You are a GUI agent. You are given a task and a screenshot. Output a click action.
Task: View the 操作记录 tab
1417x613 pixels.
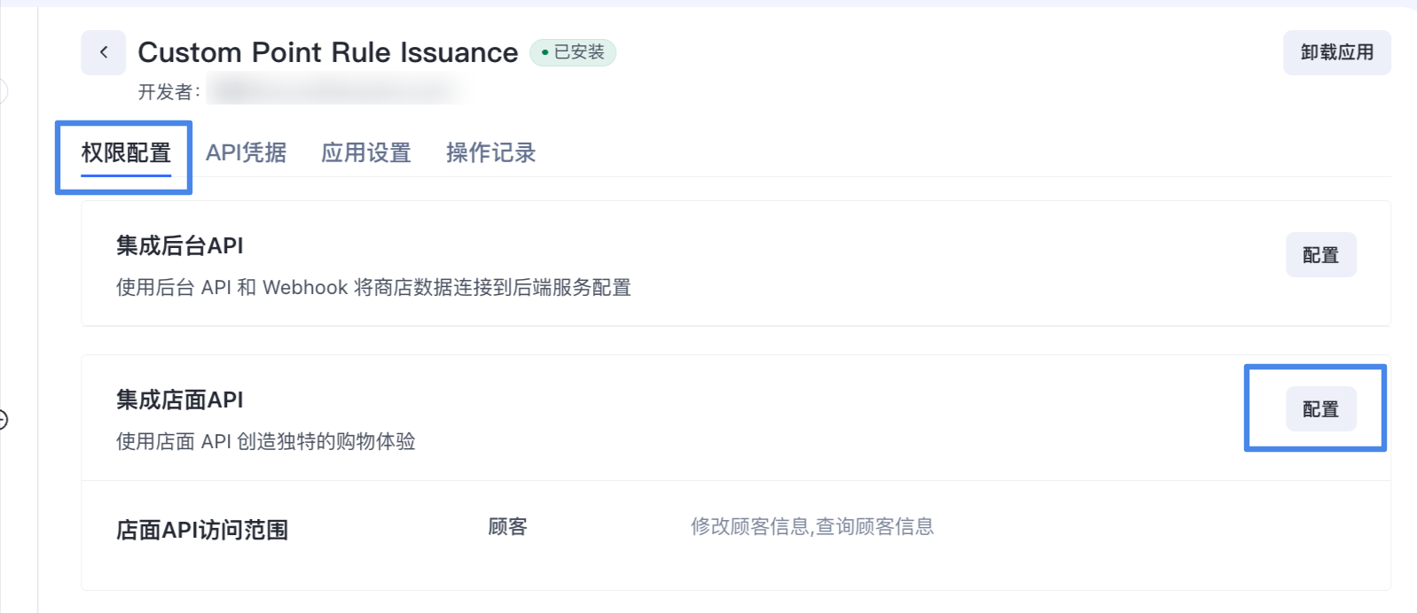[x=490, y=153]
